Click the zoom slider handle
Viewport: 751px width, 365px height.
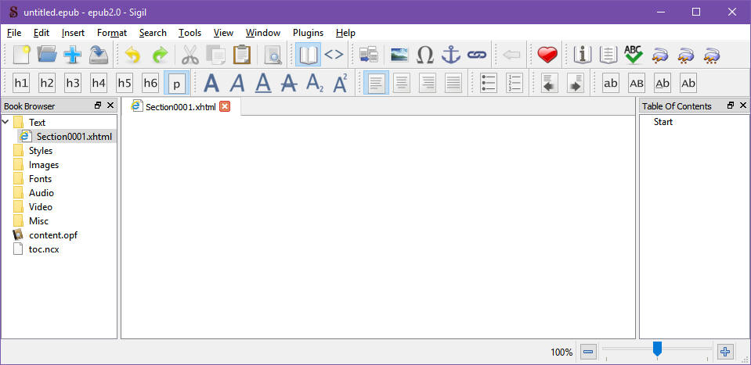point(657,349)
